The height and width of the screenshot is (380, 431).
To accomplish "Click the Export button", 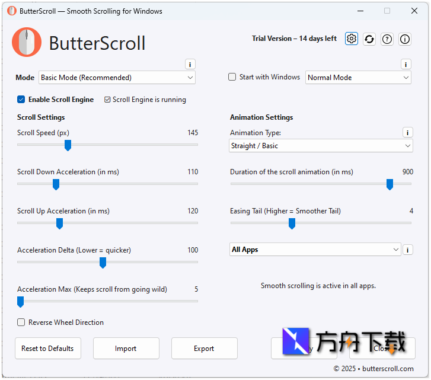I will coord(204,348).
